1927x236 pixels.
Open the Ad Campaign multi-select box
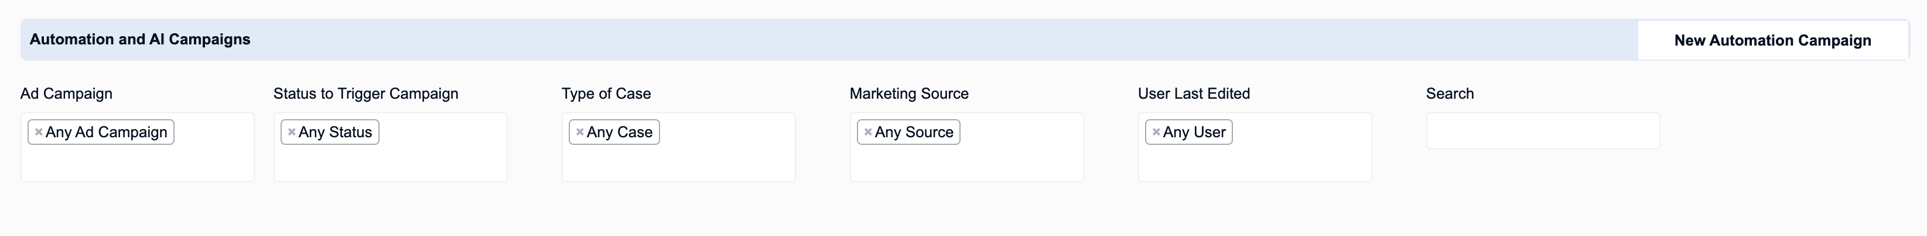(x=138, y=147)
